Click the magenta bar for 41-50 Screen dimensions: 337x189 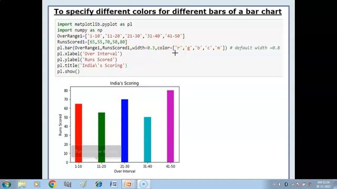point(171,126)
